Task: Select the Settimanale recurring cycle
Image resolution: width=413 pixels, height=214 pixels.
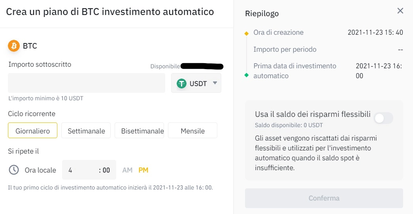Action: (86, 131)
